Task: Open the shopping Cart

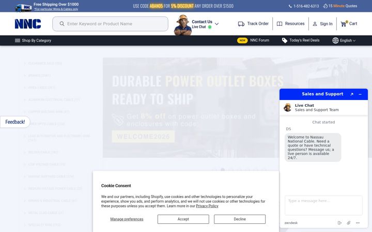Action: [349, 24]
